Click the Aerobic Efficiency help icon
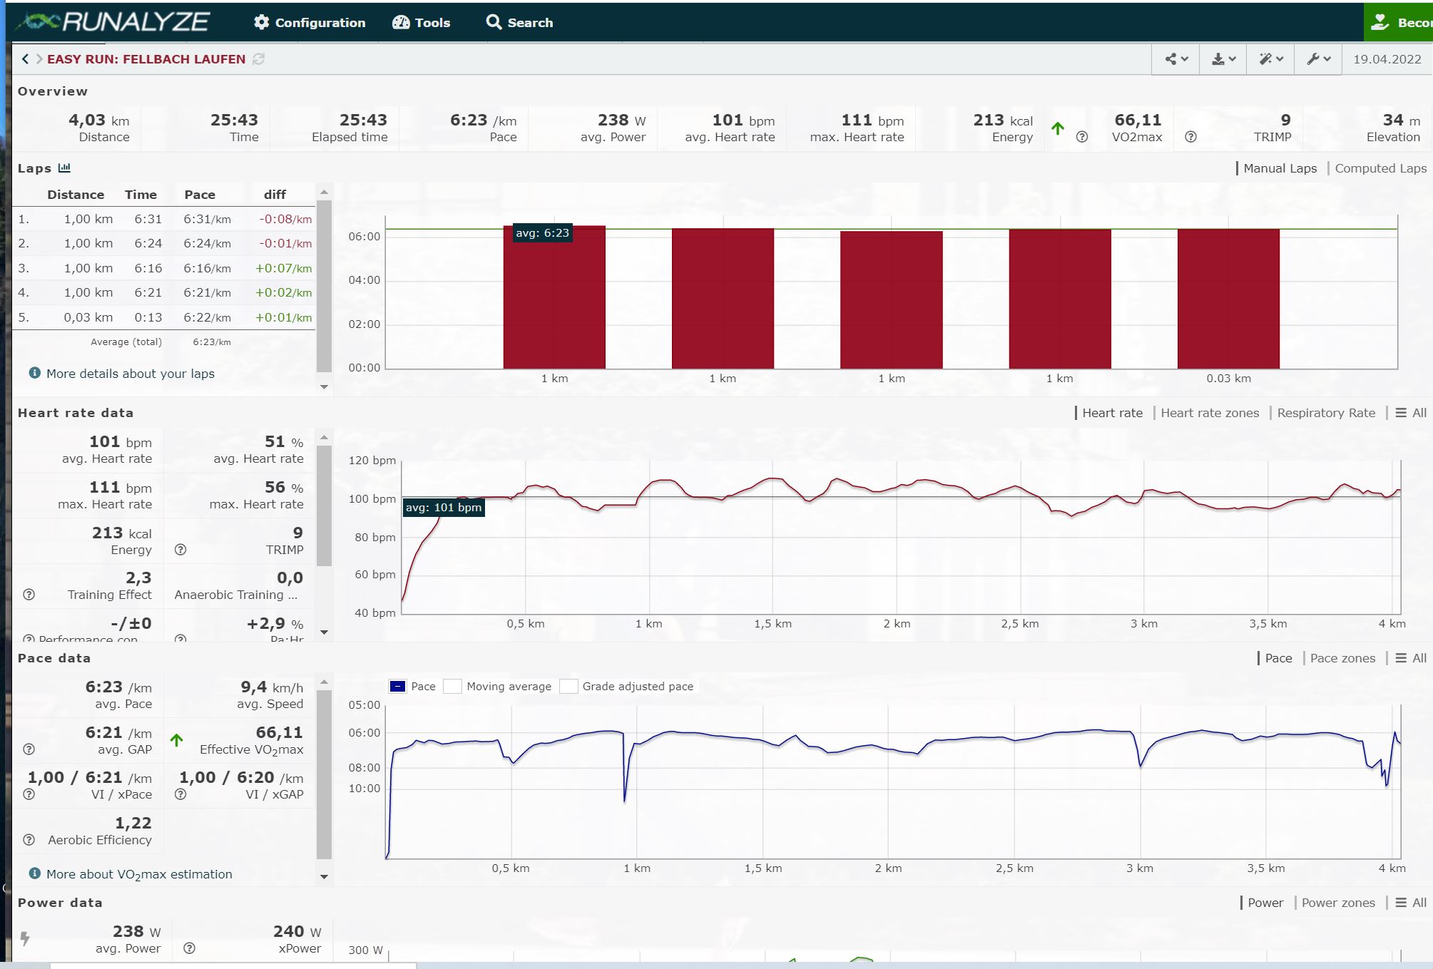The width and height of the screenshot is (1433, 969). point(29,840)
